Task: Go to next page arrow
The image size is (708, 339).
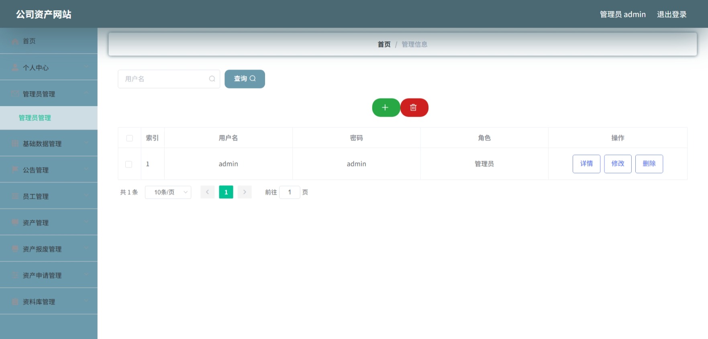Action: (x=245, y=192)
